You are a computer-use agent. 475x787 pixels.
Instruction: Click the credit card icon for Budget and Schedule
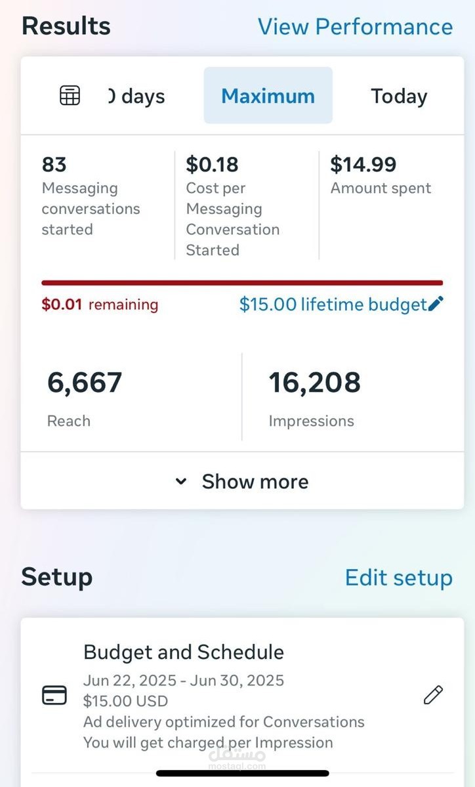[54, 695]
